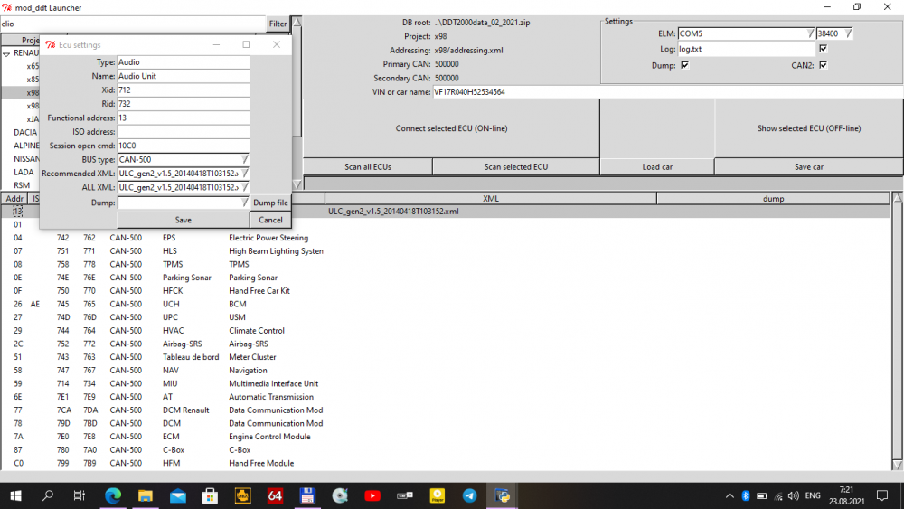Open Task View

(x=80, y=495)
